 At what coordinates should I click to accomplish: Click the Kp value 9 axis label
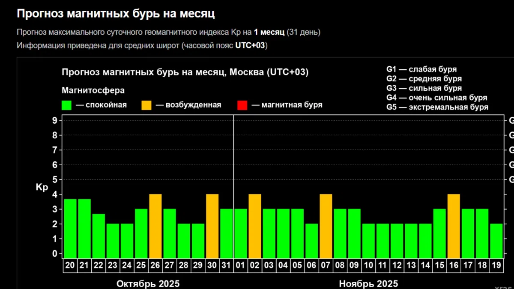(55, 120)
